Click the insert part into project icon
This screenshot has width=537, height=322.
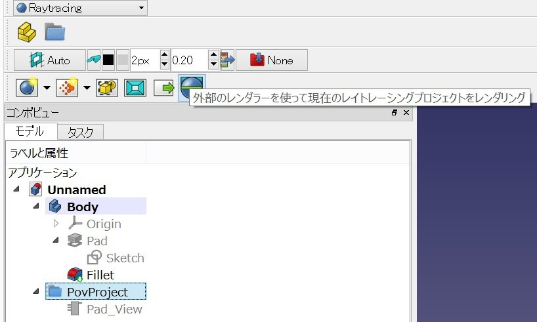coord(107,88)
